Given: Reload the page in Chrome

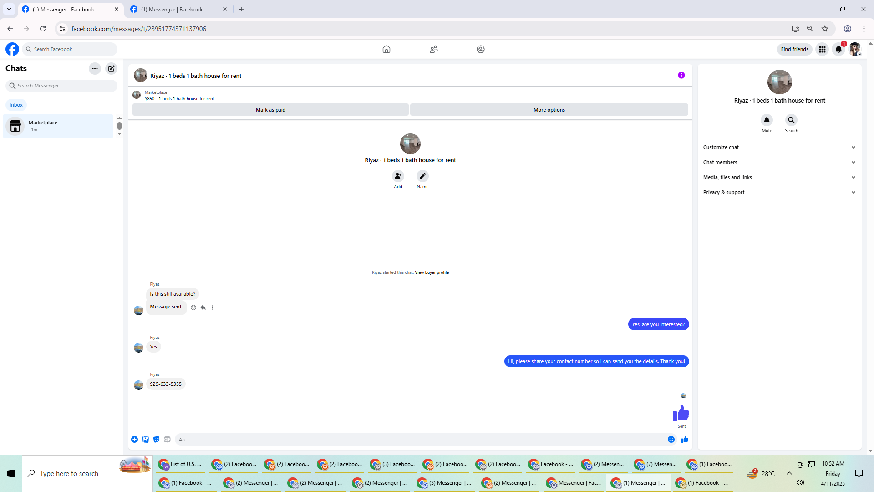Looking at the screenshot, I should coord(43,29).
